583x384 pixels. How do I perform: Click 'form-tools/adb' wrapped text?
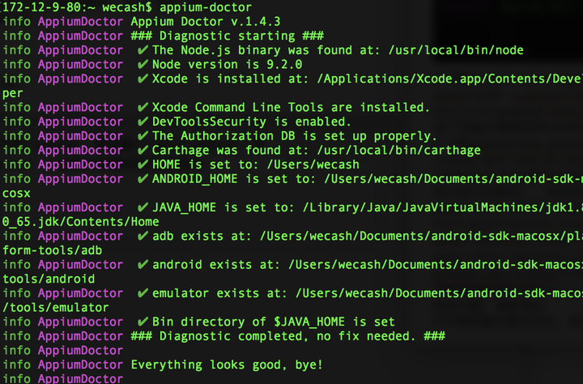(x=53, y=250)
